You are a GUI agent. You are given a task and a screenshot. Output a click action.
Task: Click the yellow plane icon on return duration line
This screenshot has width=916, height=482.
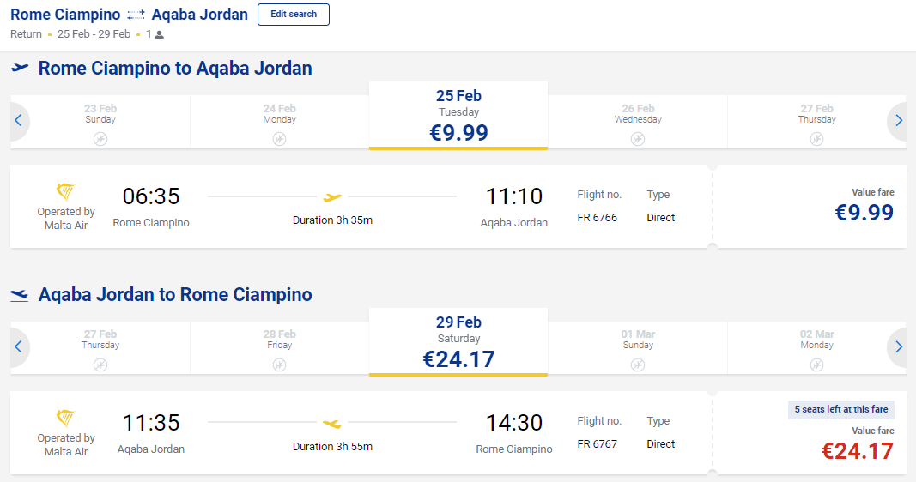click(x=332, y=424)
